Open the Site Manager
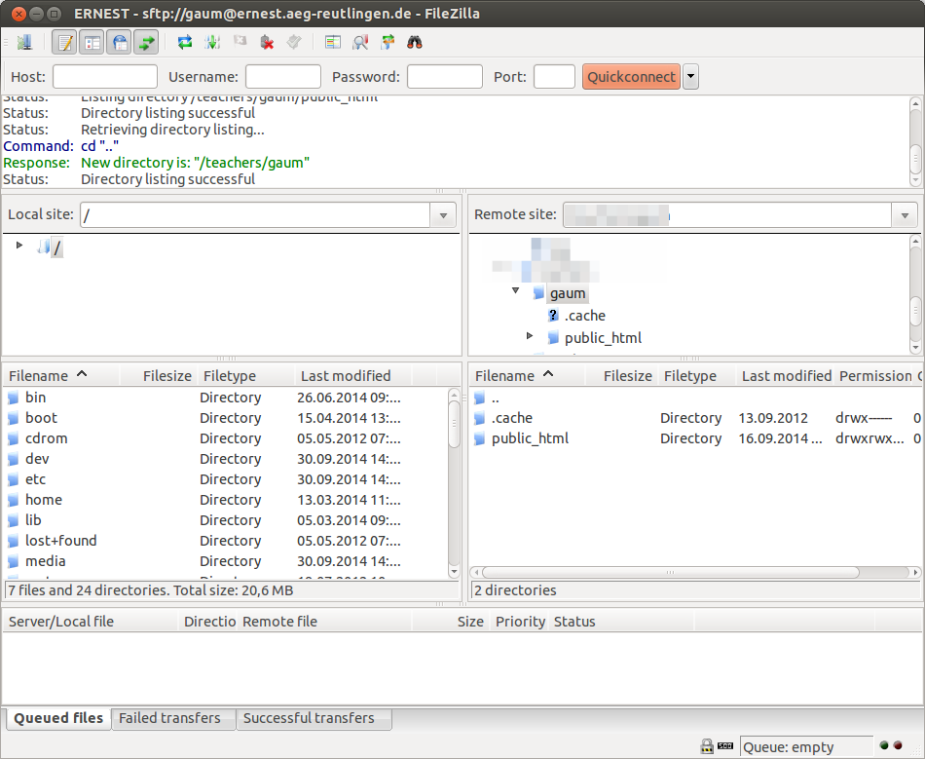This screenshot has height=759, width=925. click(25, 42)
